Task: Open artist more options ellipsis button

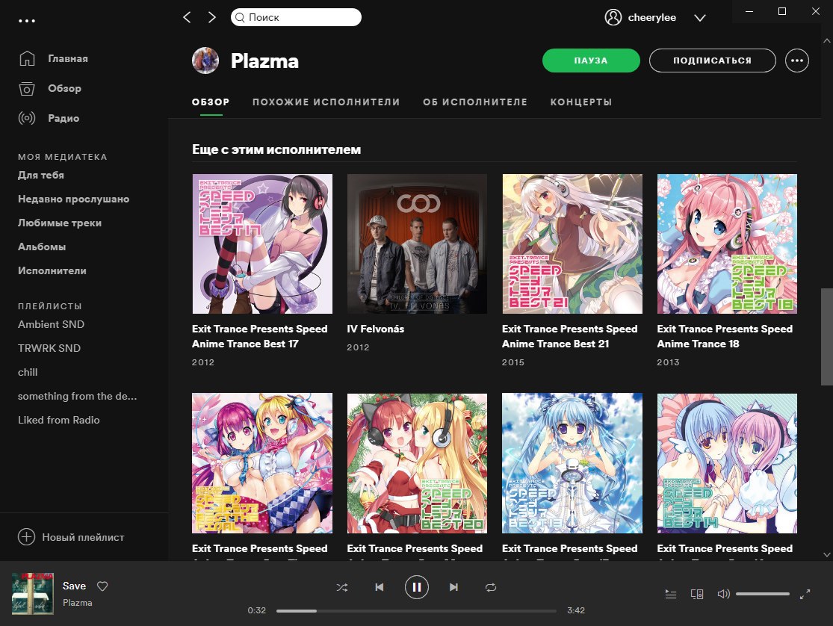Action: (797, 61)
